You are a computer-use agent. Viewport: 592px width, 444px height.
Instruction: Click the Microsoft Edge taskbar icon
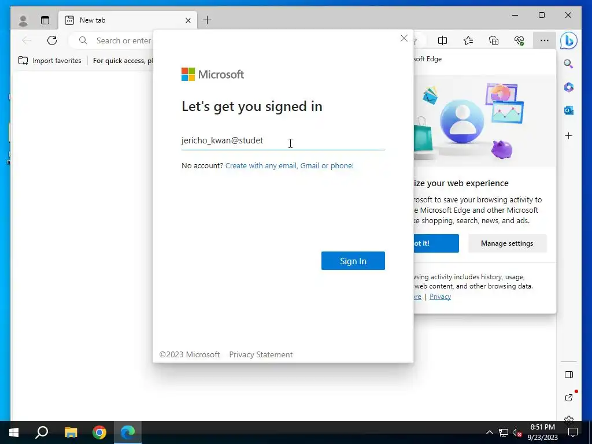pos(128,432)
